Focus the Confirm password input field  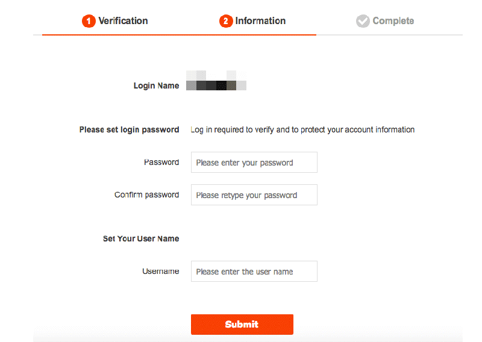(254, 195)
